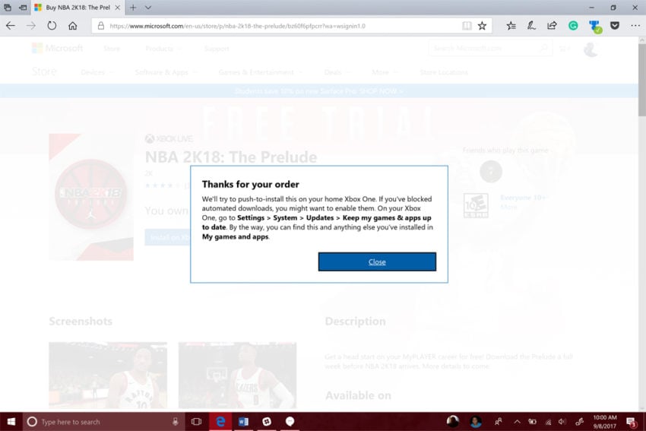Viewport: 646px width, 431px height.
Task: Click the Surface Pro student banner
Action: pyautogui.click(x=319, y=91)
